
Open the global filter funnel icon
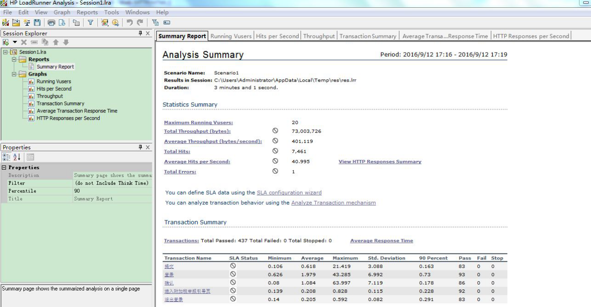[90, 23]
